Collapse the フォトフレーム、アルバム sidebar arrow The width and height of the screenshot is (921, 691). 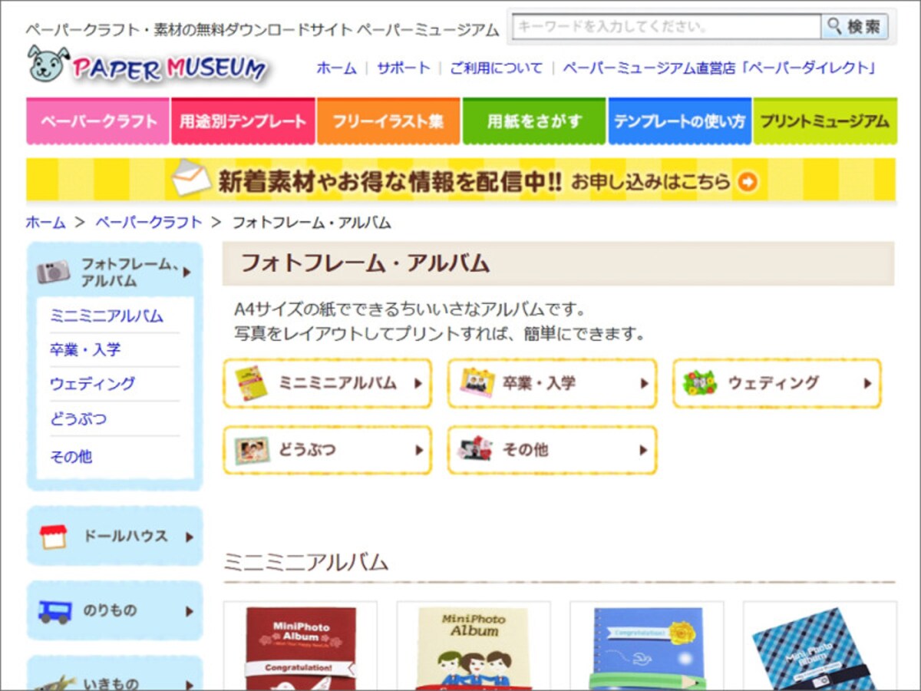[x=187, y=272]
